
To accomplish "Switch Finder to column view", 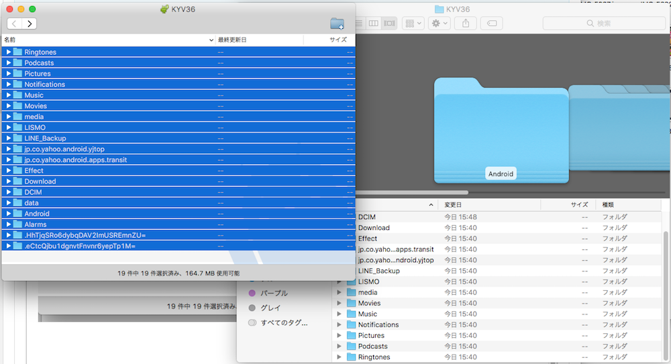I will pyautogui.click(x=374, y=23).
